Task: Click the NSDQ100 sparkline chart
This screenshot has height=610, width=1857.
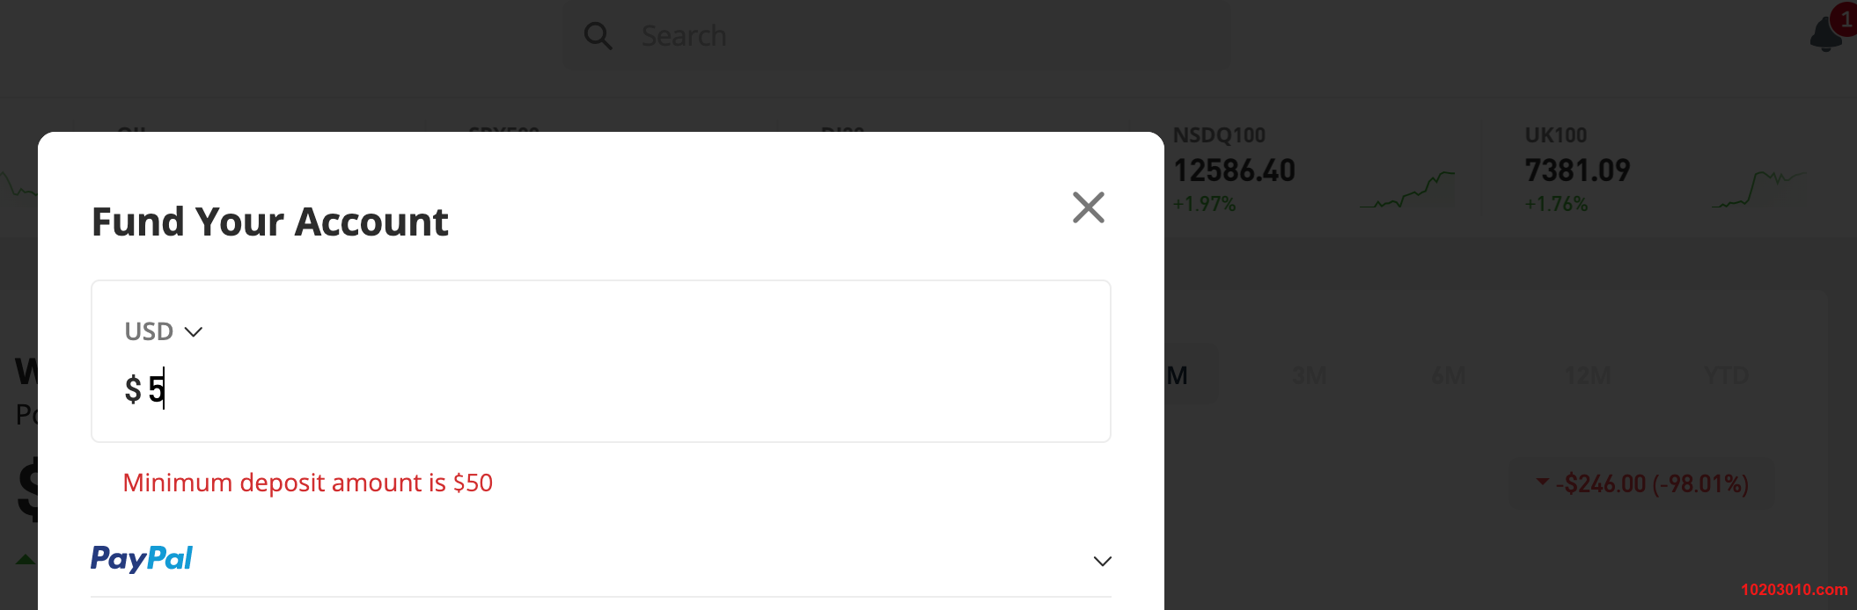Action: 1406,190
